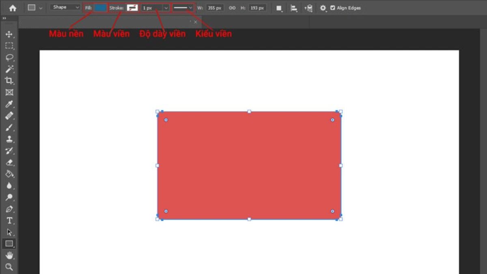
Task: Select the Hand tool
Action: (9, 255)
